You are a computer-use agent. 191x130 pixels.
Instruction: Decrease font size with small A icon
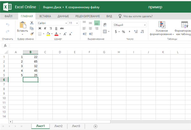71,34
